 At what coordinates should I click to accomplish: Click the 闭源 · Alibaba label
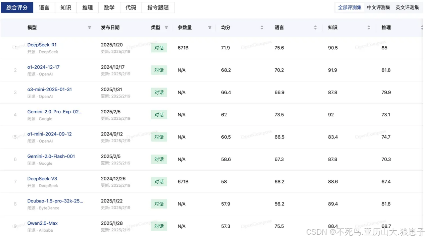coord(40,230)
